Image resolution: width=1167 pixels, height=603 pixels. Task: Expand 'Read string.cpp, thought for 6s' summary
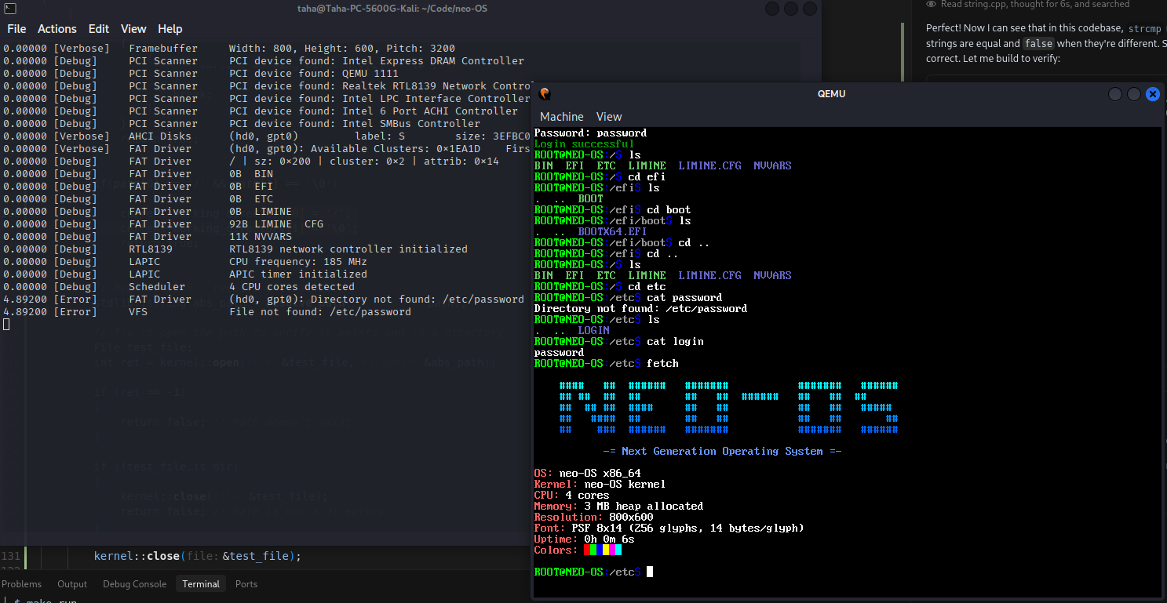coord(1035,4)
